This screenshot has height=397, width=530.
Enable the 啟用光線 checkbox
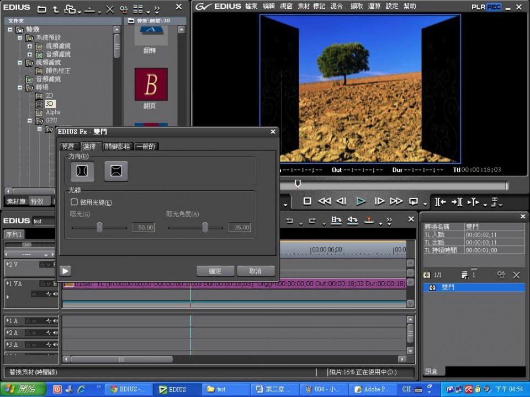75,202
